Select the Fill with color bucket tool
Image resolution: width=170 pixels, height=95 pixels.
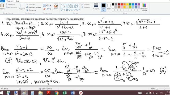pos(47,6)
